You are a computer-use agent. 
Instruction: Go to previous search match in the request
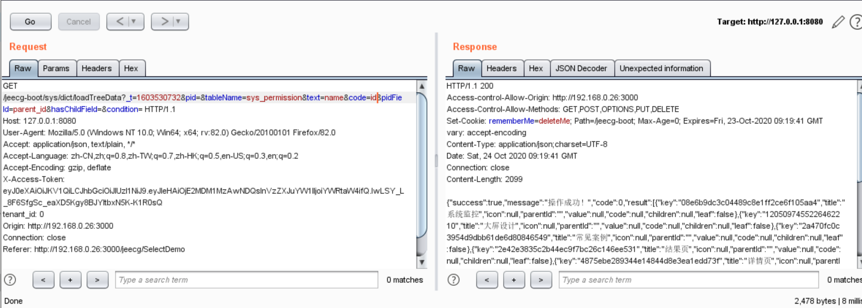[x=43, y=280]
